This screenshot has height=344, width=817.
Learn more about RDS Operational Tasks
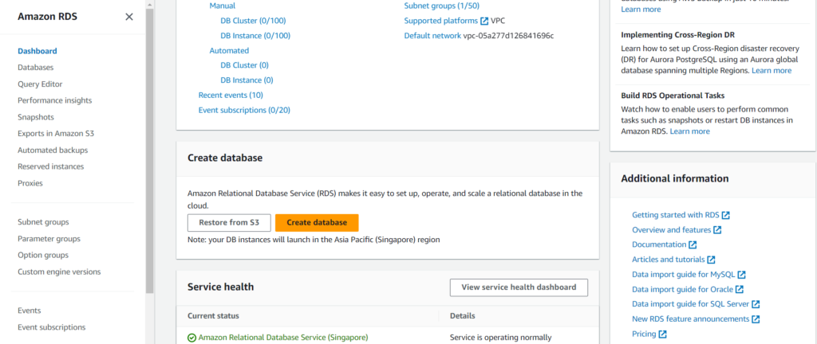pyautogui.click(x=690, y=131)
